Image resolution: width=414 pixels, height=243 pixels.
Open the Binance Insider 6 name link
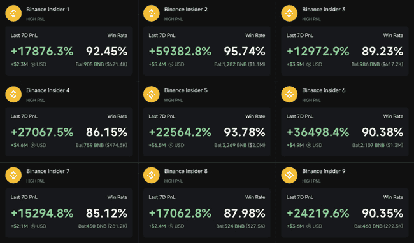pos(324,90)
